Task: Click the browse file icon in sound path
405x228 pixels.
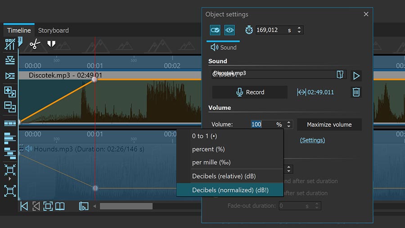Action: pyautogui.click(x=340, y=74)
